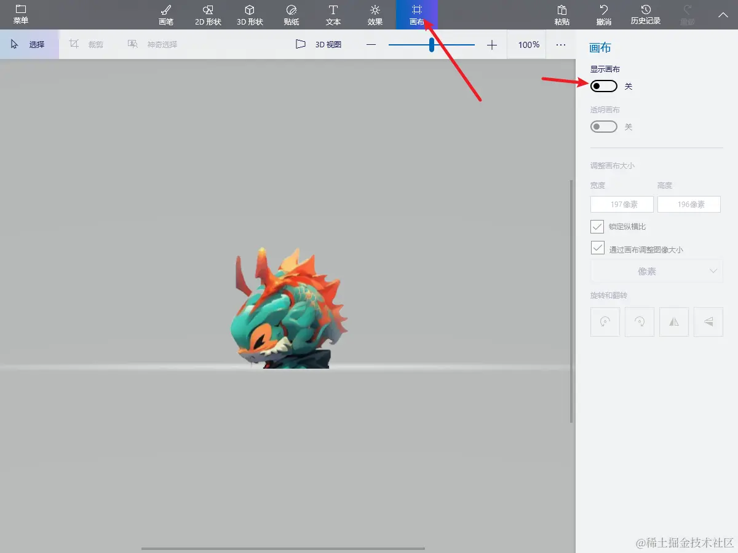Click the greyed 重做 redo button

[x=688, y=15]
